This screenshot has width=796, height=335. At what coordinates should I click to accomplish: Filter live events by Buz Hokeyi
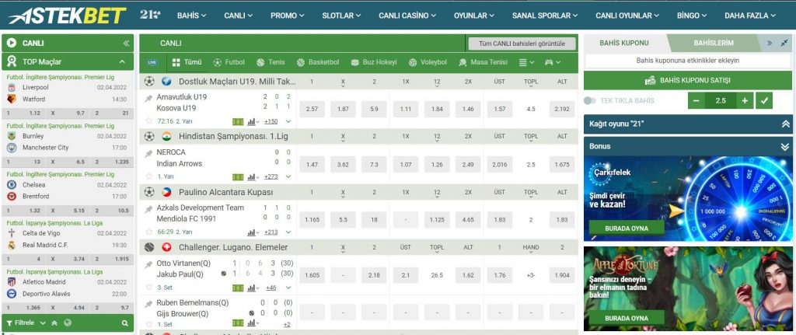coord(374,62)
